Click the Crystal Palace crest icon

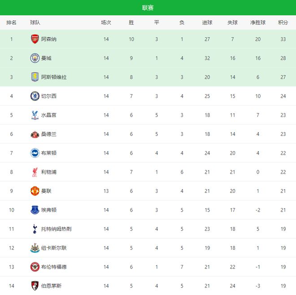point(35,115)
